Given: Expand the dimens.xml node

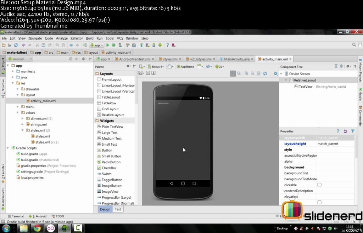Looking at the screenshot, I should pyautogui.click(x=22, y=118).
